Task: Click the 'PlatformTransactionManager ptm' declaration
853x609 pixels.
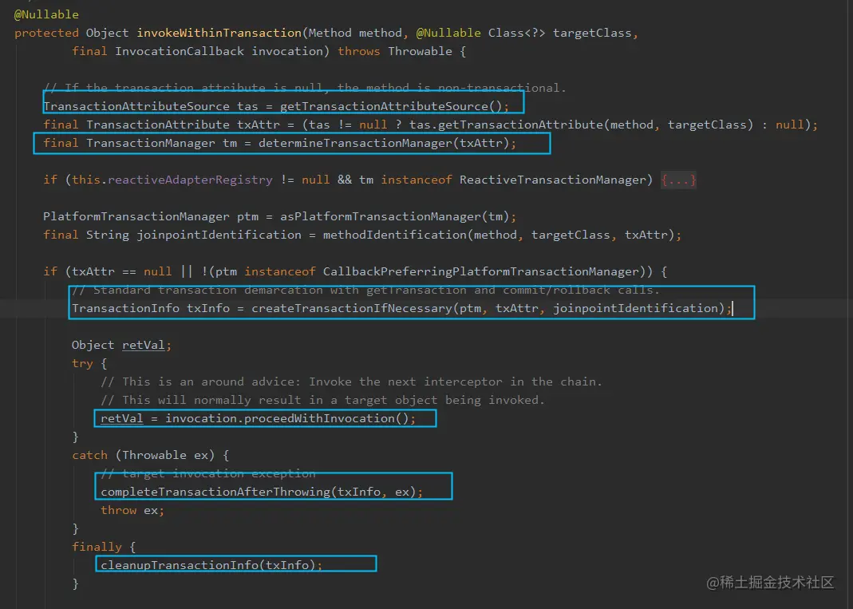Action: (x=151, y=216)
